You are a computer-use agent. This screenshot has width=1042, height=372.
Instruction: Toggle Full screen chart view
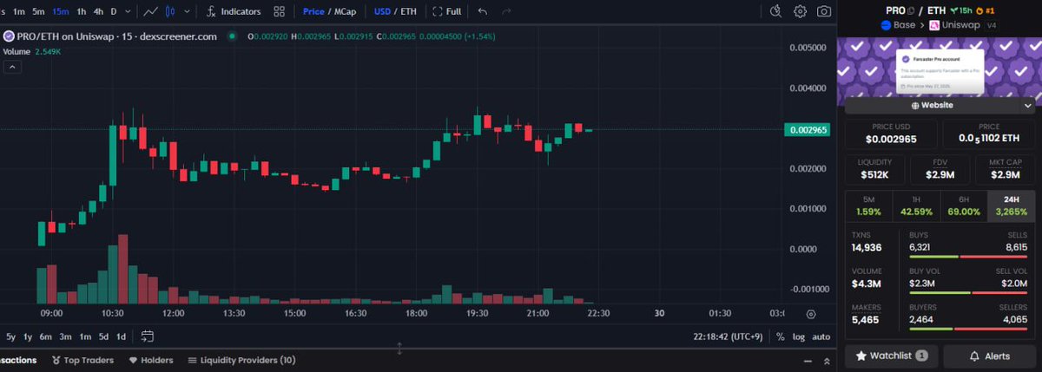447,11
